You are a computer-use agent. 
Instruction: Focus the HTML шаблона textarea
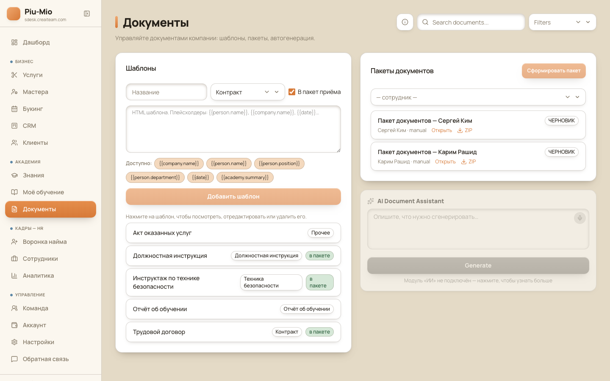[233, 129]
